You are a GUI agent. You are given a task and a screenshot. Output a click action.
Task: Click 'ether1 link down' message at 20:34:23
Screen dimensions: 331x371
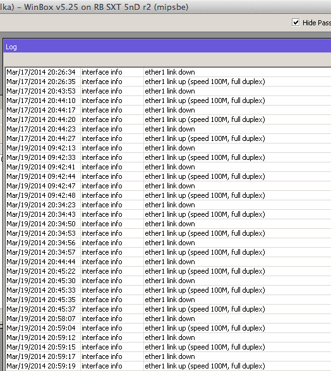170,205
